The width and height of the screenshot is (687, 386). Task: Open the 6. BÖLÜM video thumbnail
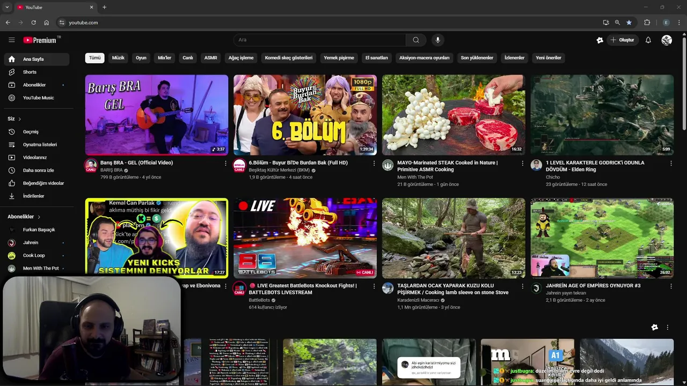[305, 115]
